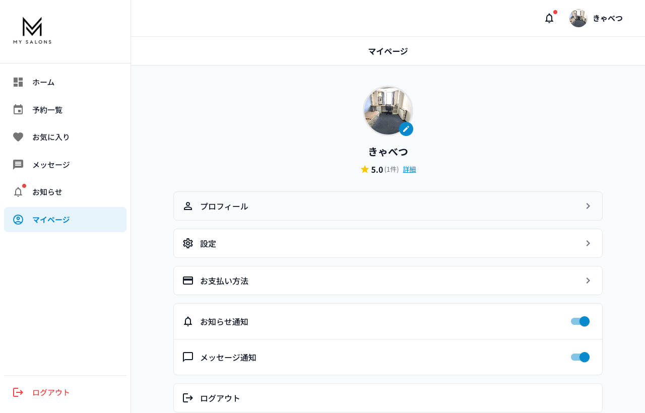
Task: Click the お気に入り heart icon
Action: [18, 137]
